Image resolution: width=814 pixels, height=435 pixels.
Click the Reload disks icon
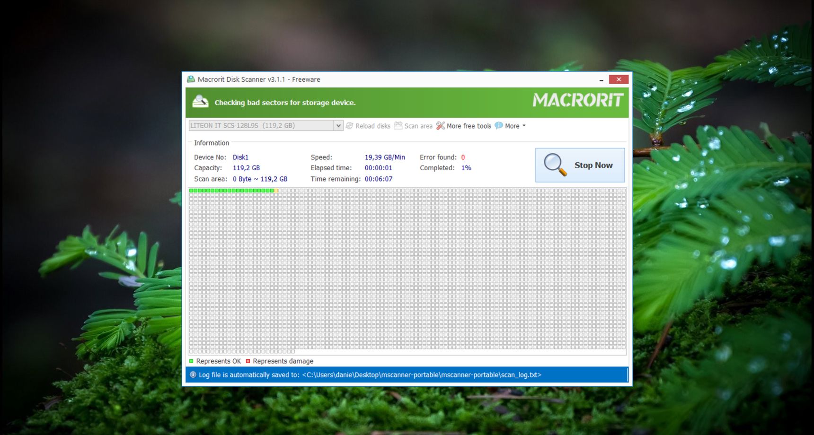click(349, 126)
